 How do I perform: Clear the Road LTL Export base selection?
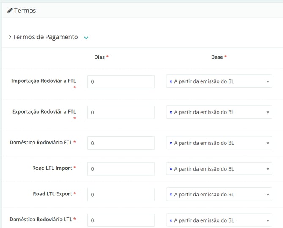(171, 195)
